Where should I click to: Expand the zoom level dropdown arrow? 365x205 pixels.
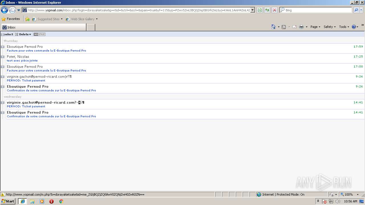(358, 194)
